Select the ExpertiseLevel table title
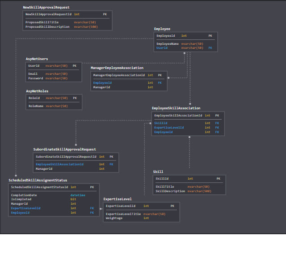This screenshot has width=286, height=258. point(118,199)
